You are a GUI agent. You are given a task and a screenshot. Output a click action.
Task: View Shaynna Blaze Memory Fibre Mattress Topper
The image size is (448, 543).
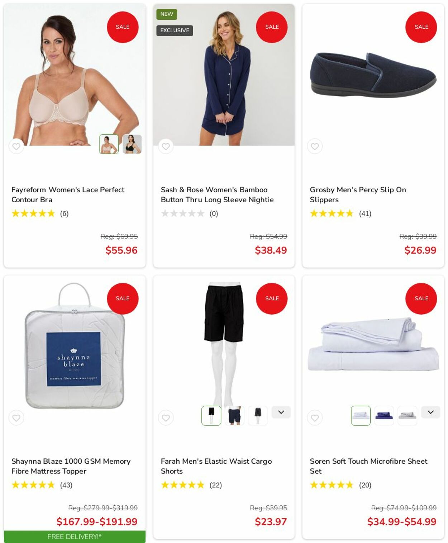pyautogui.click(x=71, y=466)
